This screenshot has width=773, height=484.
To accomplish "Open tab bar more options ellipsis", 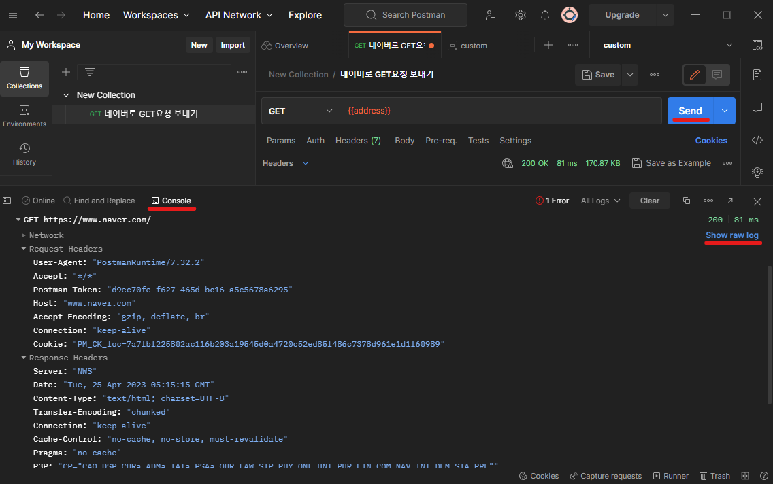I will tap(573, 45).
